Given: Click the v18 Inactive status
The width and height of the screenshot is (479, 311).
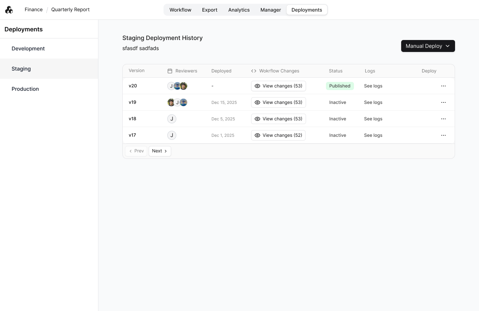Looking at the screenshot, I should coord(338,119).
